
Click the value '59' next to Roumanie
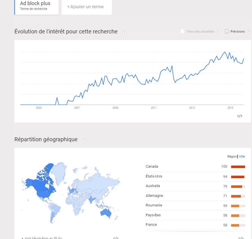225,206
